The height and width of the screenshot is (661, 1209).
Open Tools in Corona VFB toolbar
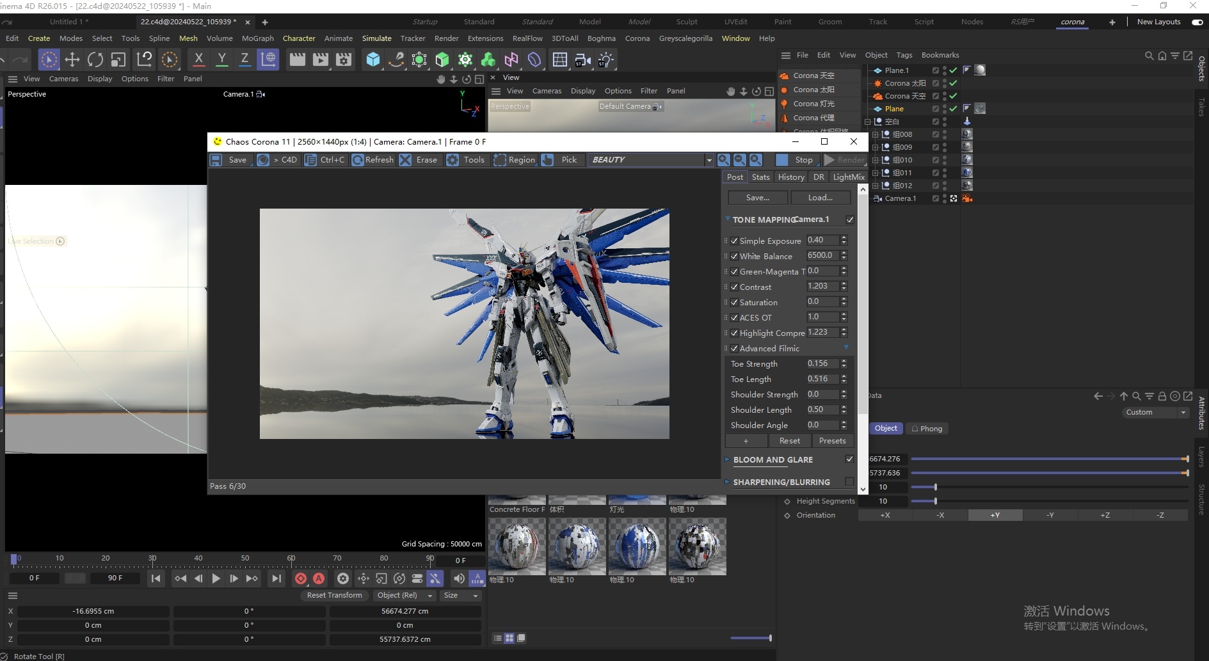[x=466, y=160]
